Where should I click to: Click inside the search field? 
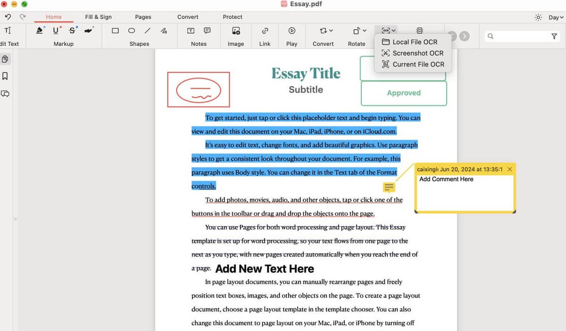click(x=519, y=36)
